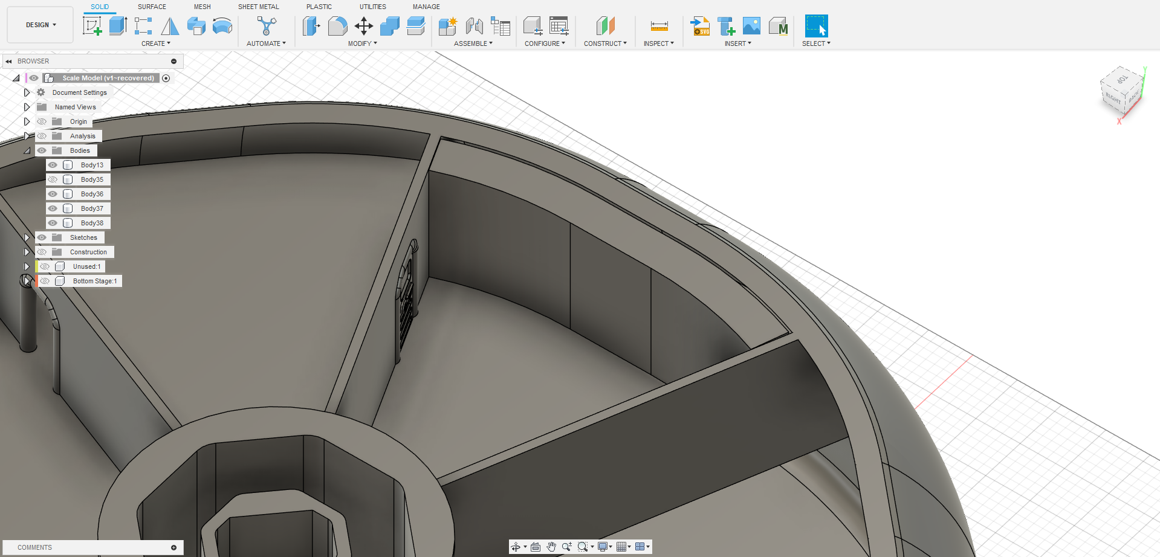Show the Bottom Stage:1 component
Image resolution: width=1160 pixels, height=557 pixels.
coord(45,281)
